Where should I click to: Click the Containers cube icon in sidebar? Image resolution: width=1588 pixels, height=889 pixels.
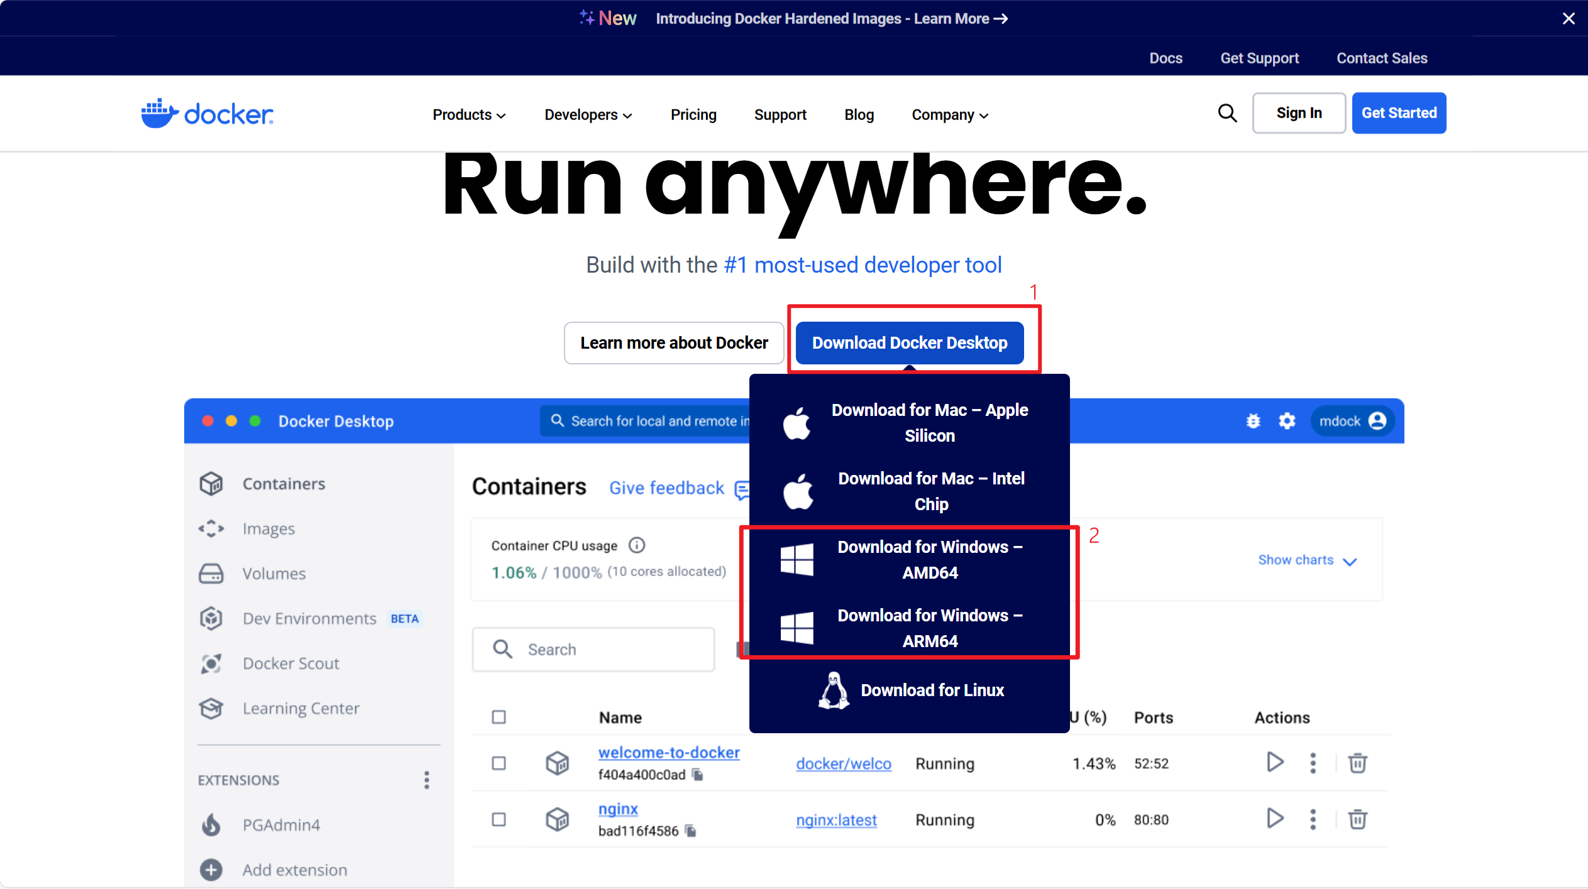click(x=211, y=484)
